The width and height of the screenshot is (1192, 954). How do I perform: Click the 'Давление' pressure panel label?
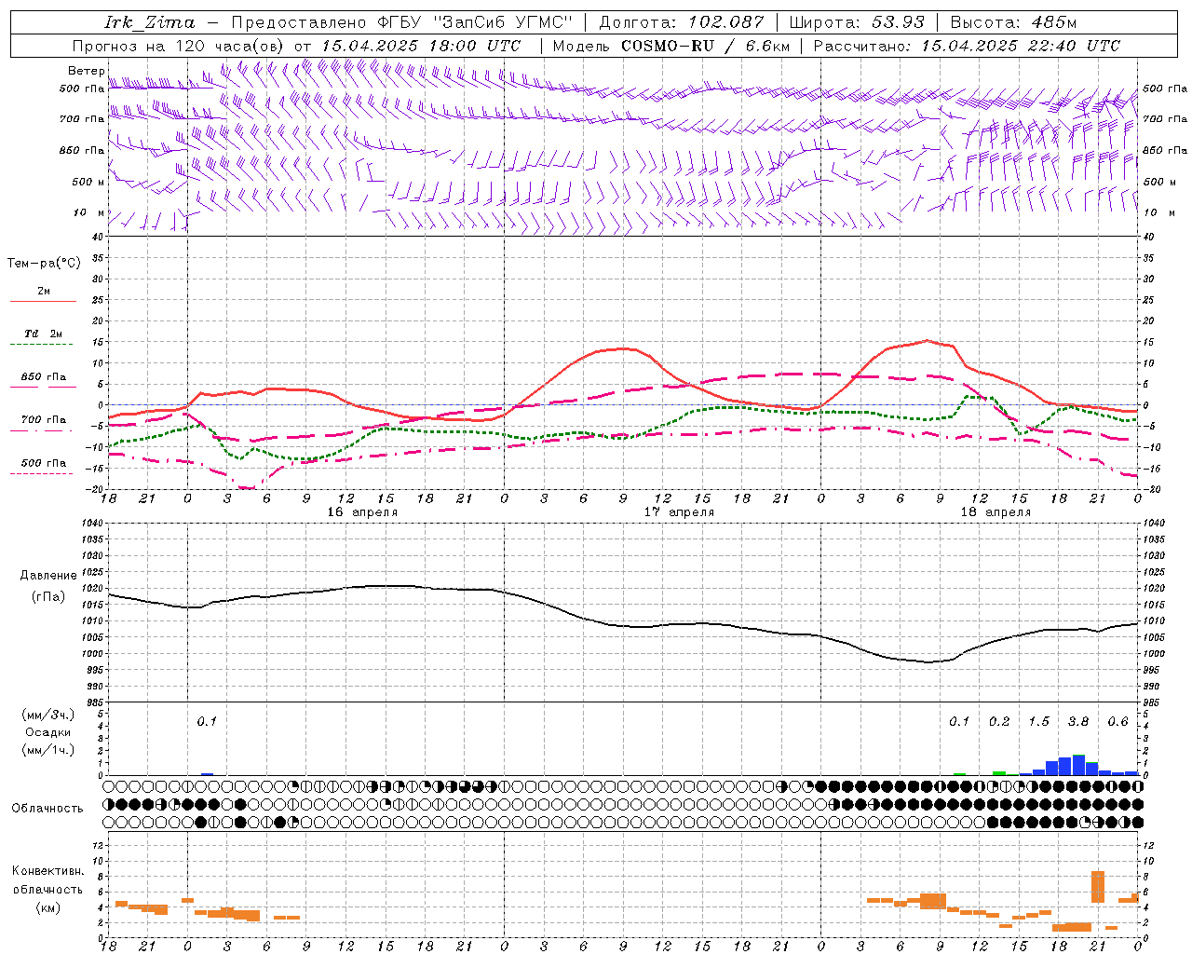pyautogui.click(x=48, y=576)
